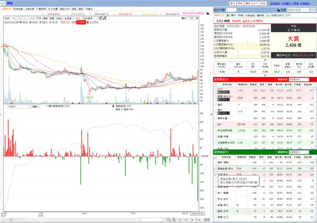Image resolution: width=317 pixels, height=223 pixels.
Task: Open the 關鍵券商 dropdown in 買超 panel
Action: pos(299,79)
